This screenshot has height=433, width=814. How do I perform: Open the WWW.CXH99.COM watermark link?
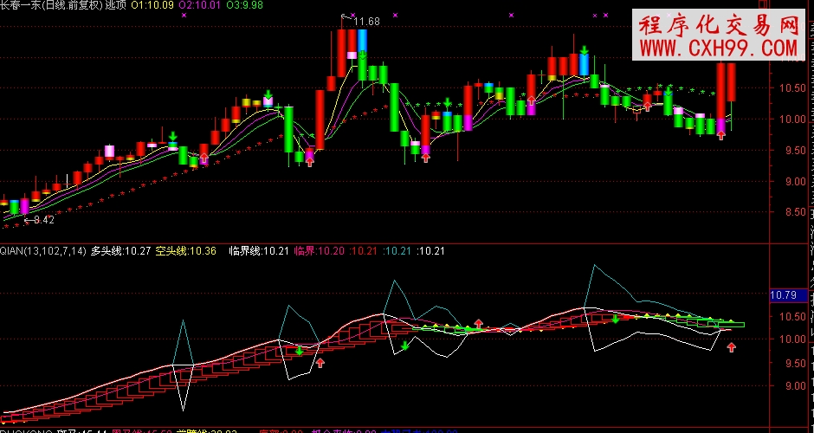tap(718, 48)
